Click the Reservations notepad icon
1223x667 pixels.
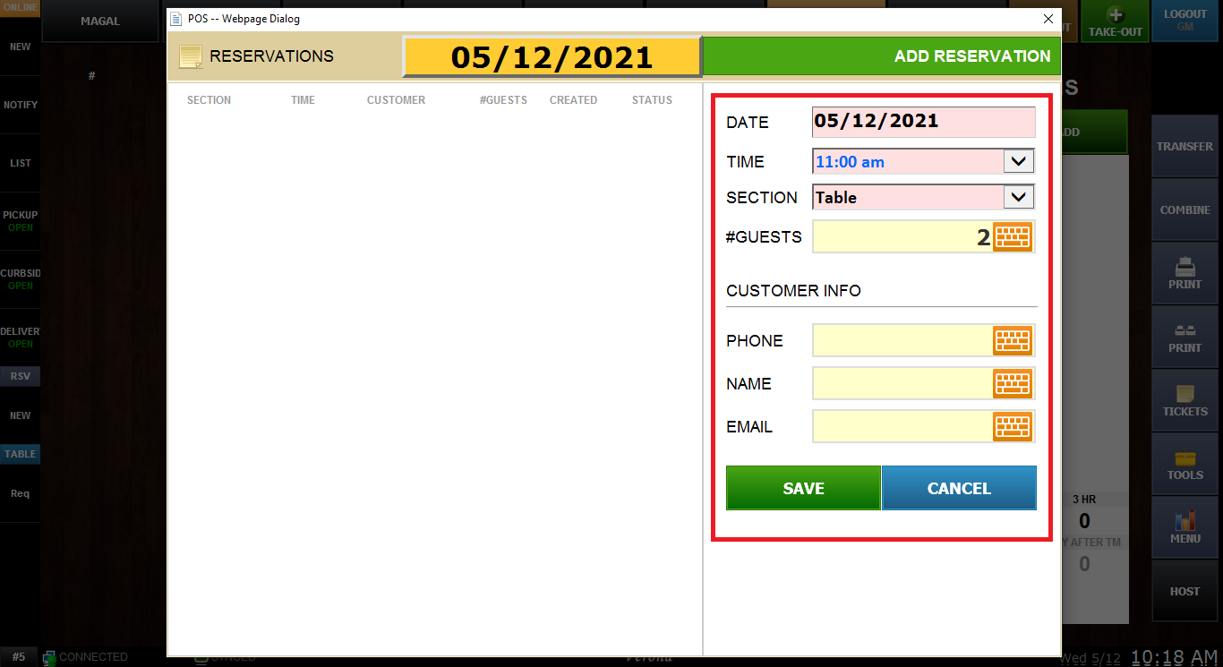pyautogui.click(x=191, y=56)
